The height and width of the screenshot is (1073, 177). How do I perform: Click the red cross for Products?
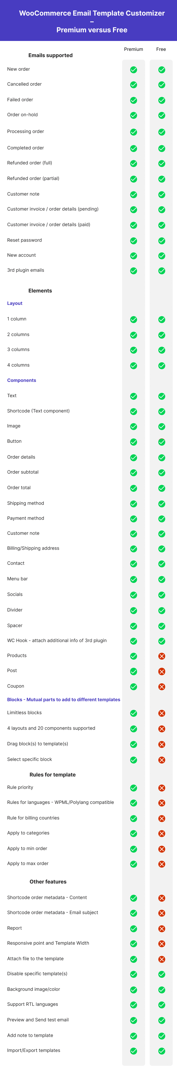[162, 656]
